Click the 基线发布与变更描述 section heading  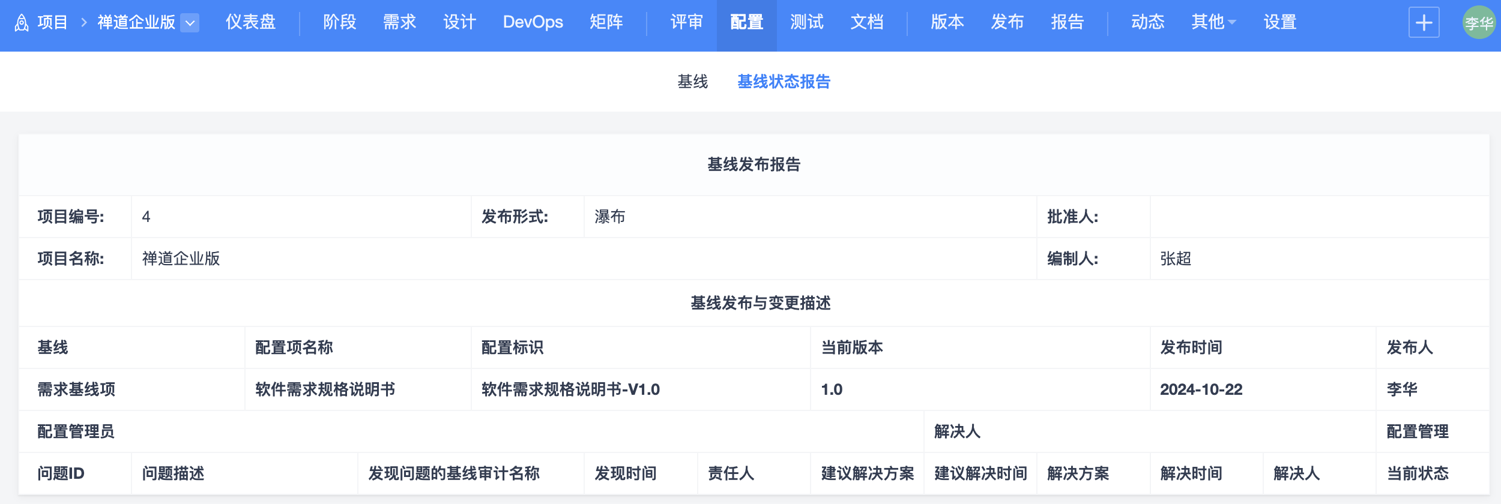(x=760, y=303)
